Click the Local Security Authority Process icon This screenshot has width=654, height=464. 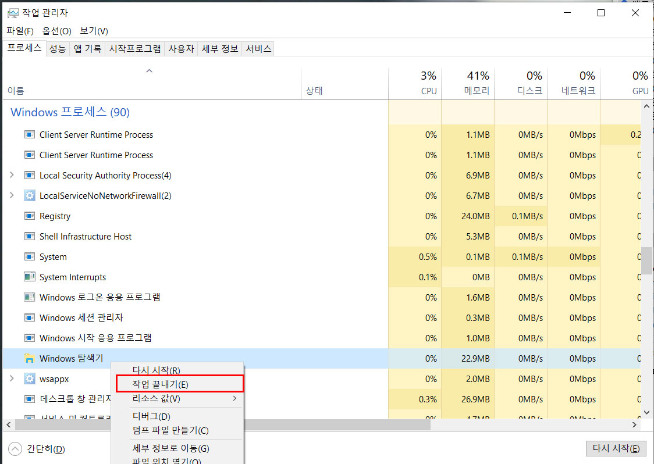coord(29,175)
